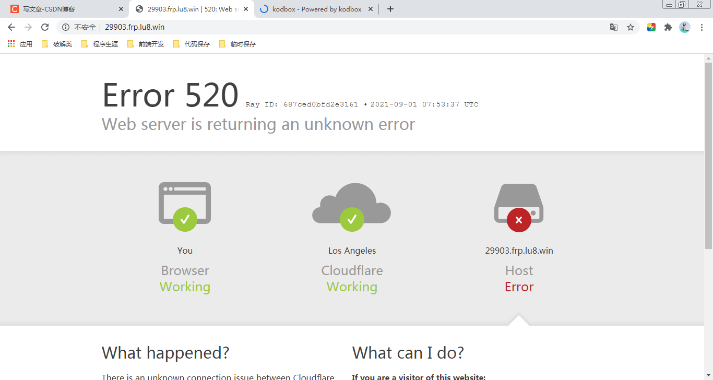Click the What happened? heading
The width and height of the screenshot is (713, 380).
(165, 353)
